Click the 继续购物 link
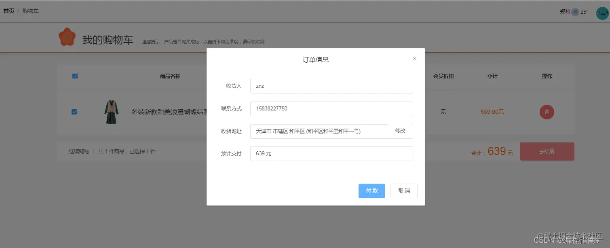The height and width of the screenshot is (248, 610). click(79, 152)
